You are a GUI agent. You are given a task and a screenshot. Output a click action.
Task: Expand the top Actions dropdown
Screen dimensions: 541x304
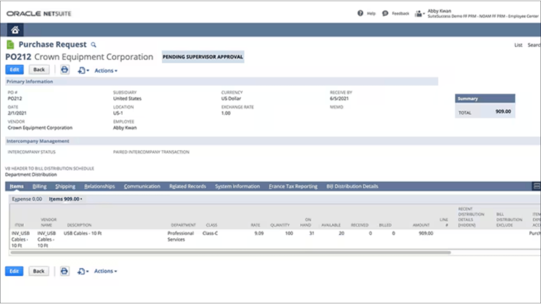[x=106, y=71]
